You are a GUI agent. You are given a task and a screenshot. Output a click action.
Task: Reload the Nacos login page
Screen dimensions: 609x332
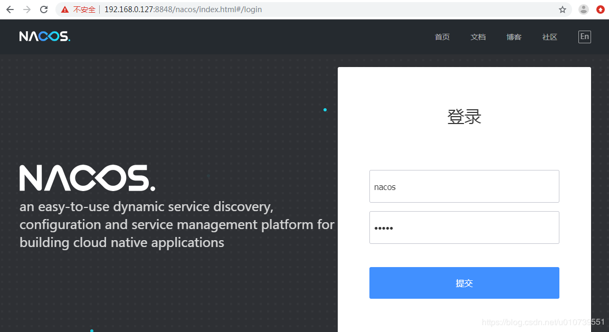pyautogui.click(x=44, y=9)
